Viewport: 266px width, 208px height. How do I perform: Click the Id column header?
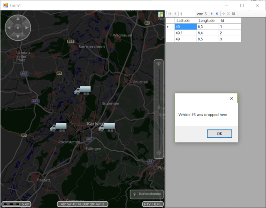coord(230,20)
